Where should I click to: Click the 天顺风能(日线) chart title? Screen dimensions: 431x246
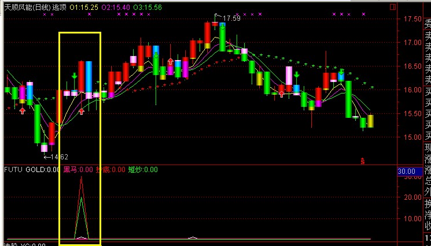[x=27, y=7]
